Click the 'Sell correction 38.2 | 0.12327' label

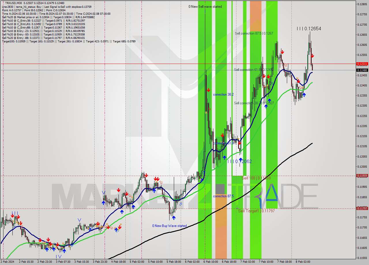254,103
